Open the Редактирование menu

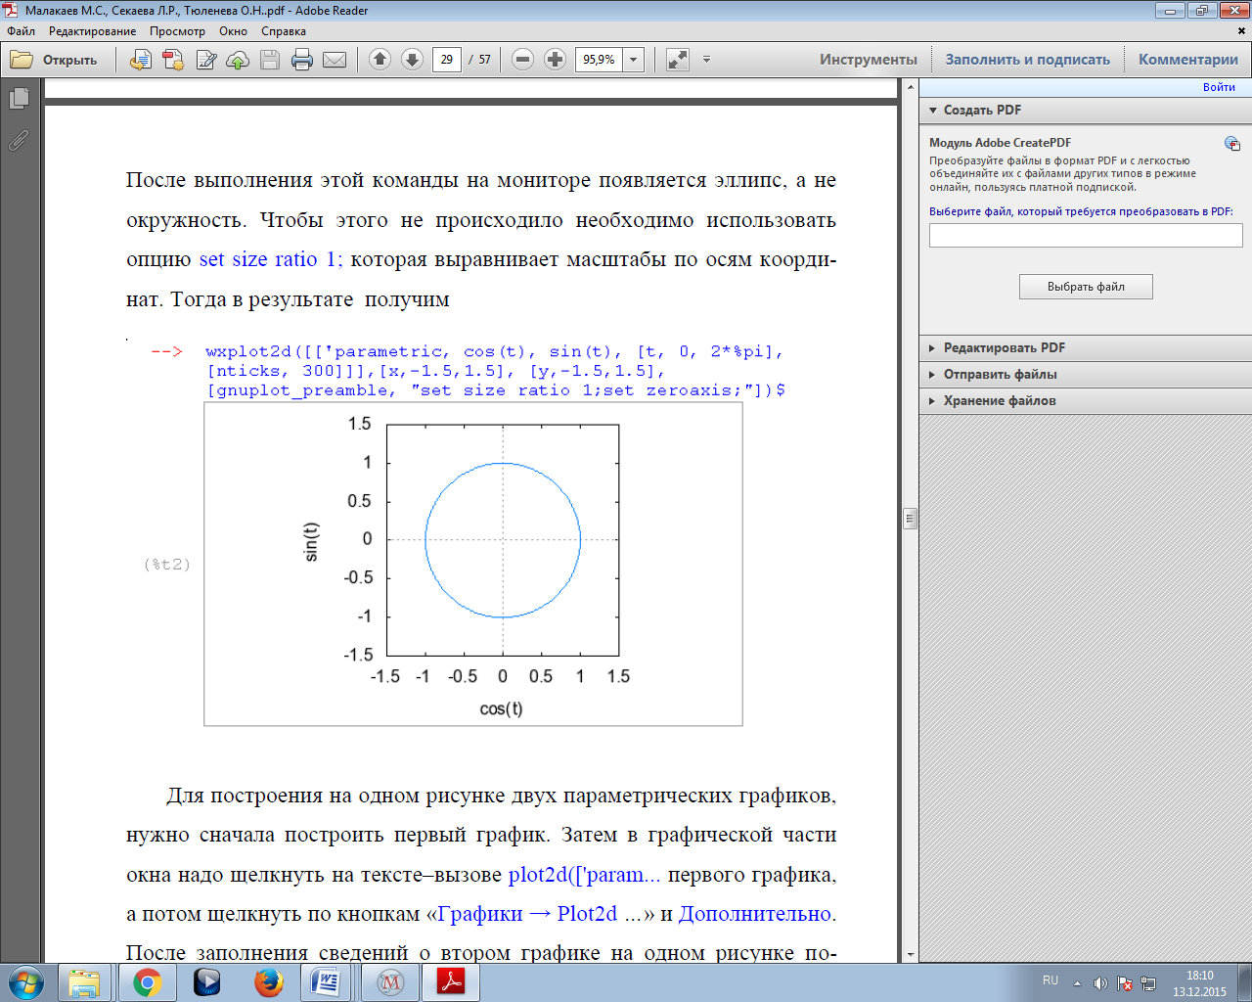click(92, 31)
